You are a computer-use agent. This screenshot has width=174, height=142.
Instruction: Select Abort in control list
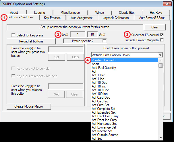coord(125,64)
